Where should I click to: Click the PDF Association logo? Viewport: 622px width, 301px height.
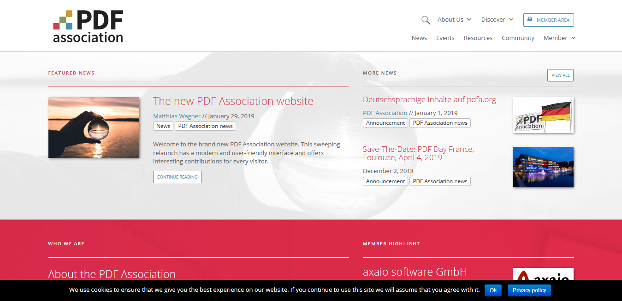88,26
